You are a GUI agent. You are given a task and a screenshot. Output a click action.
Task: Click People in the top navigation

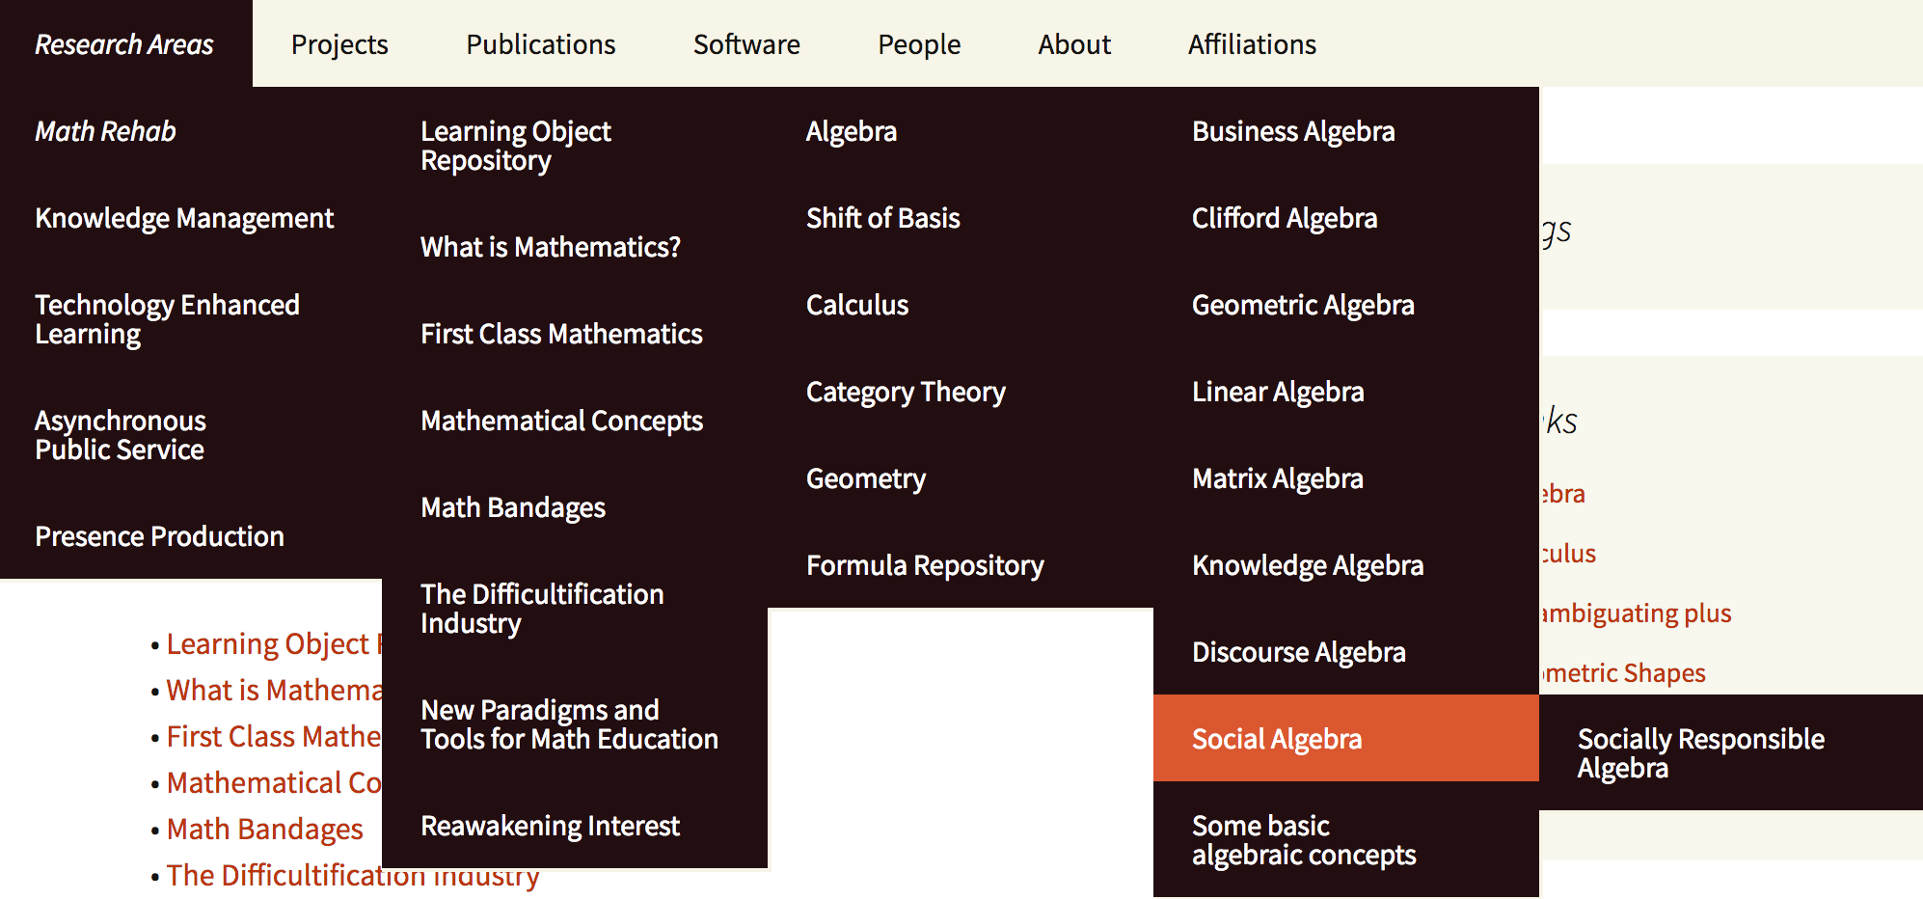pyautogui.click(x=919, y=44)
